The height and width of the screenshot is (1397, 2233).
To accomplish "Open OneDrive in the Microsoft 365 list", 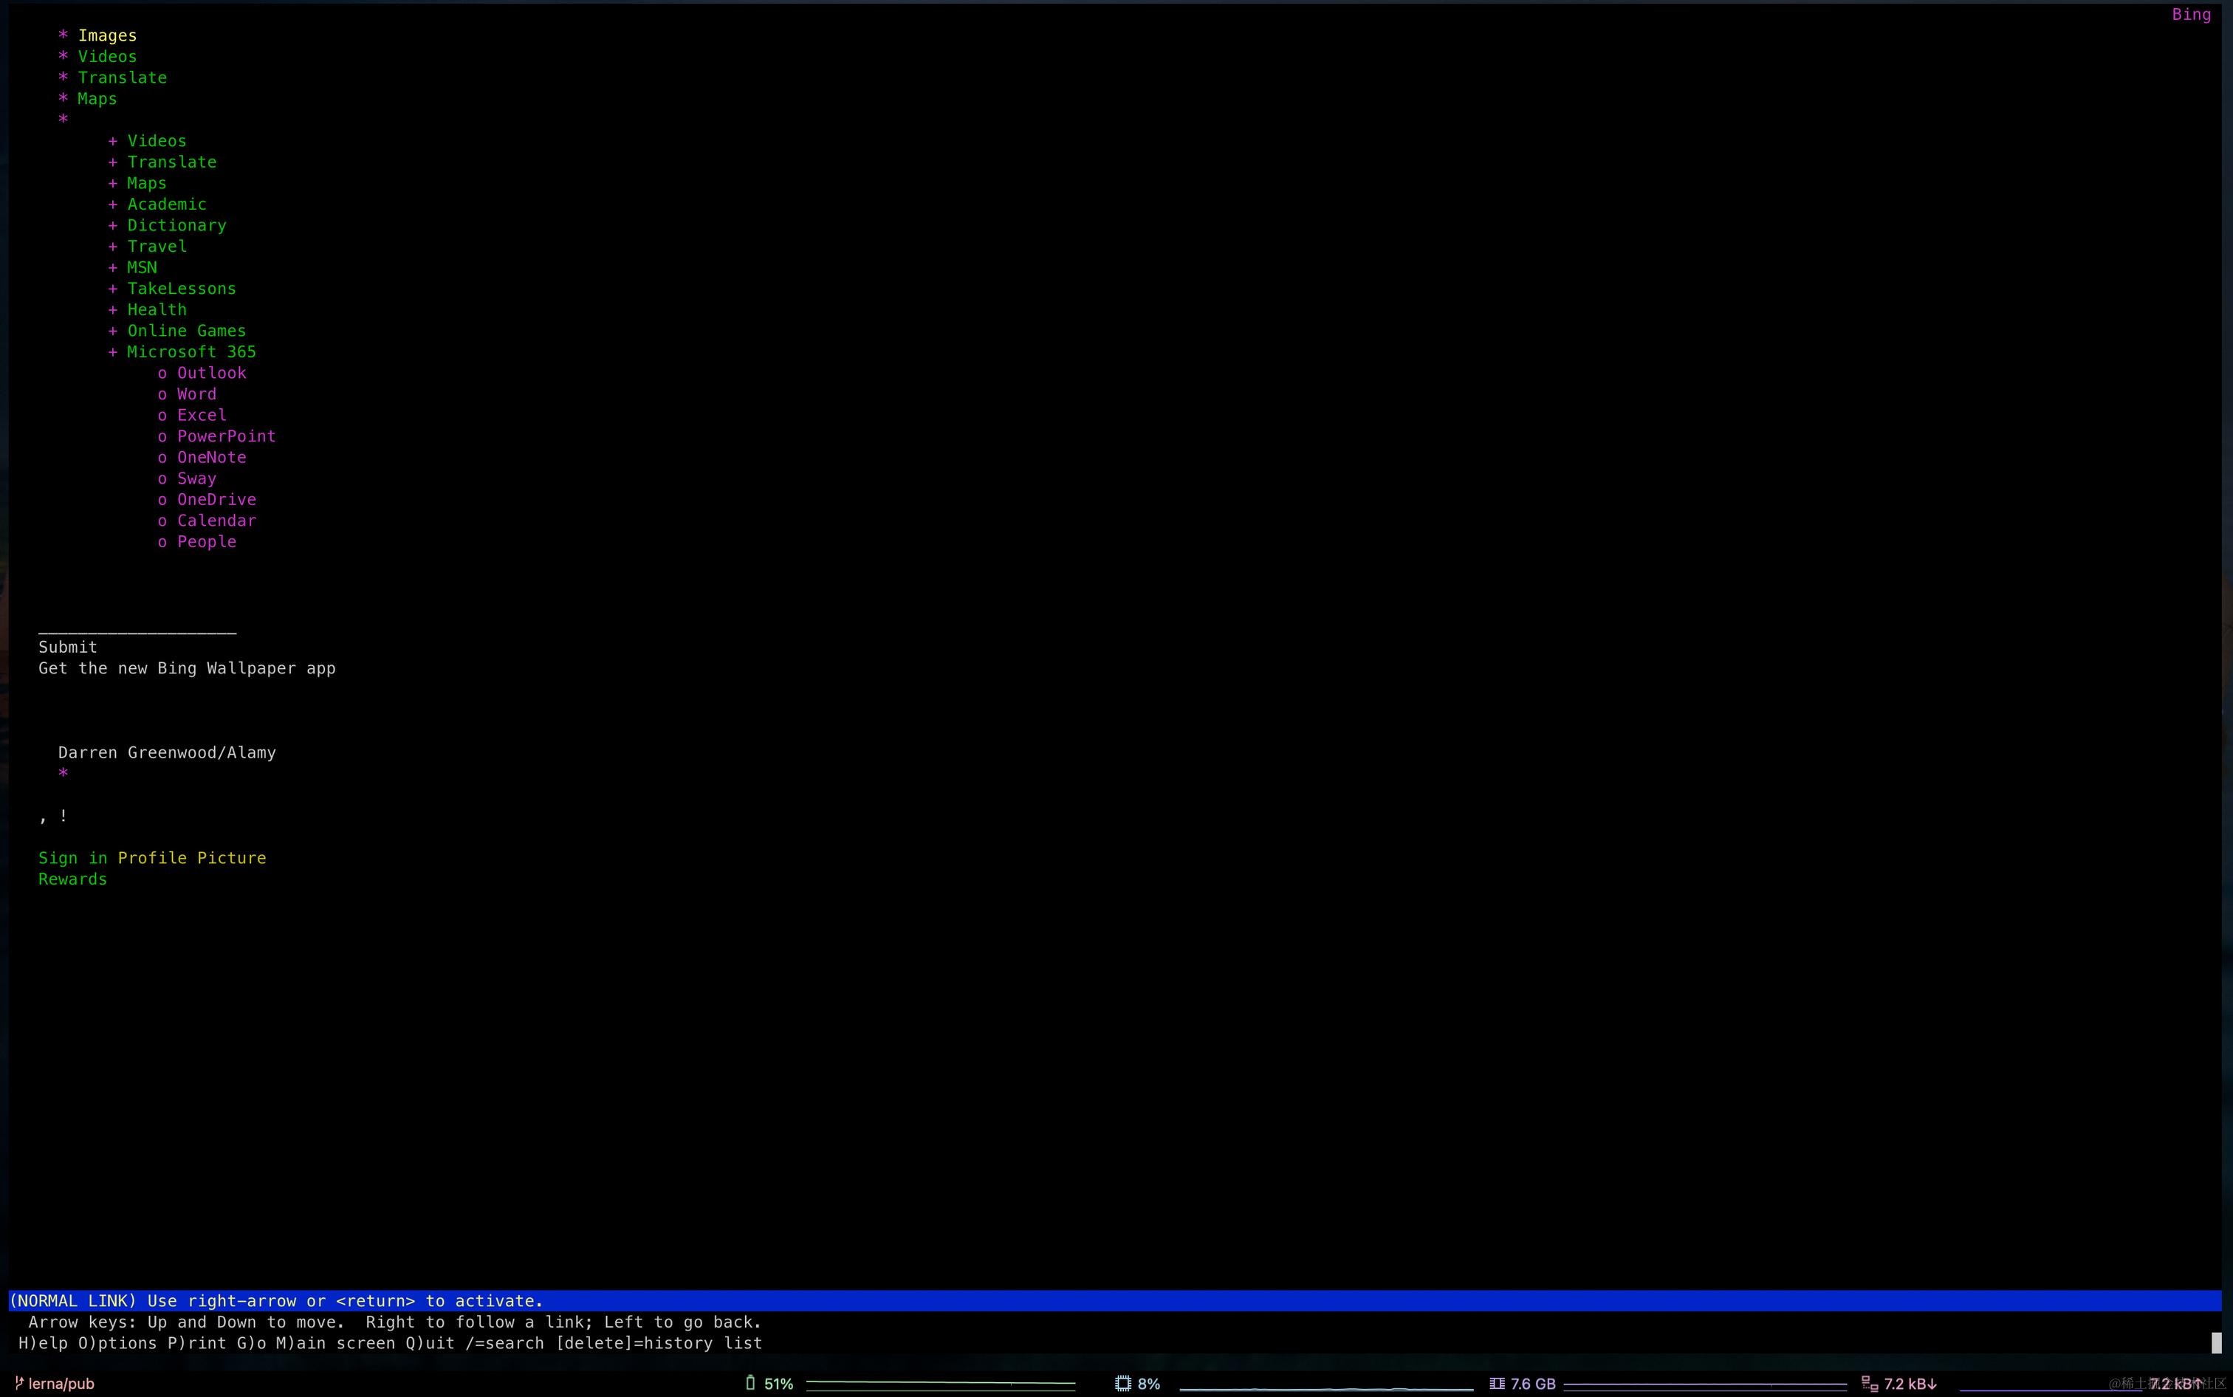I will (216, 500).
